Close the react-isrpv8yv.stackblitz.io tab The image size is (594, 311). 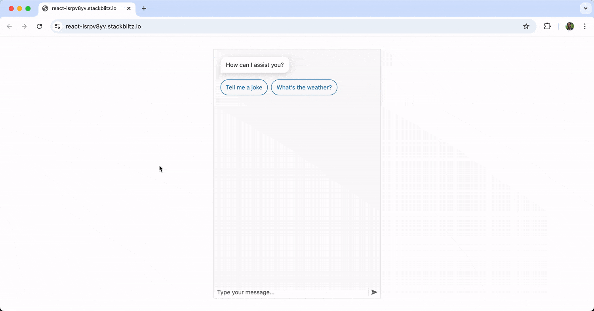[129, 8]
